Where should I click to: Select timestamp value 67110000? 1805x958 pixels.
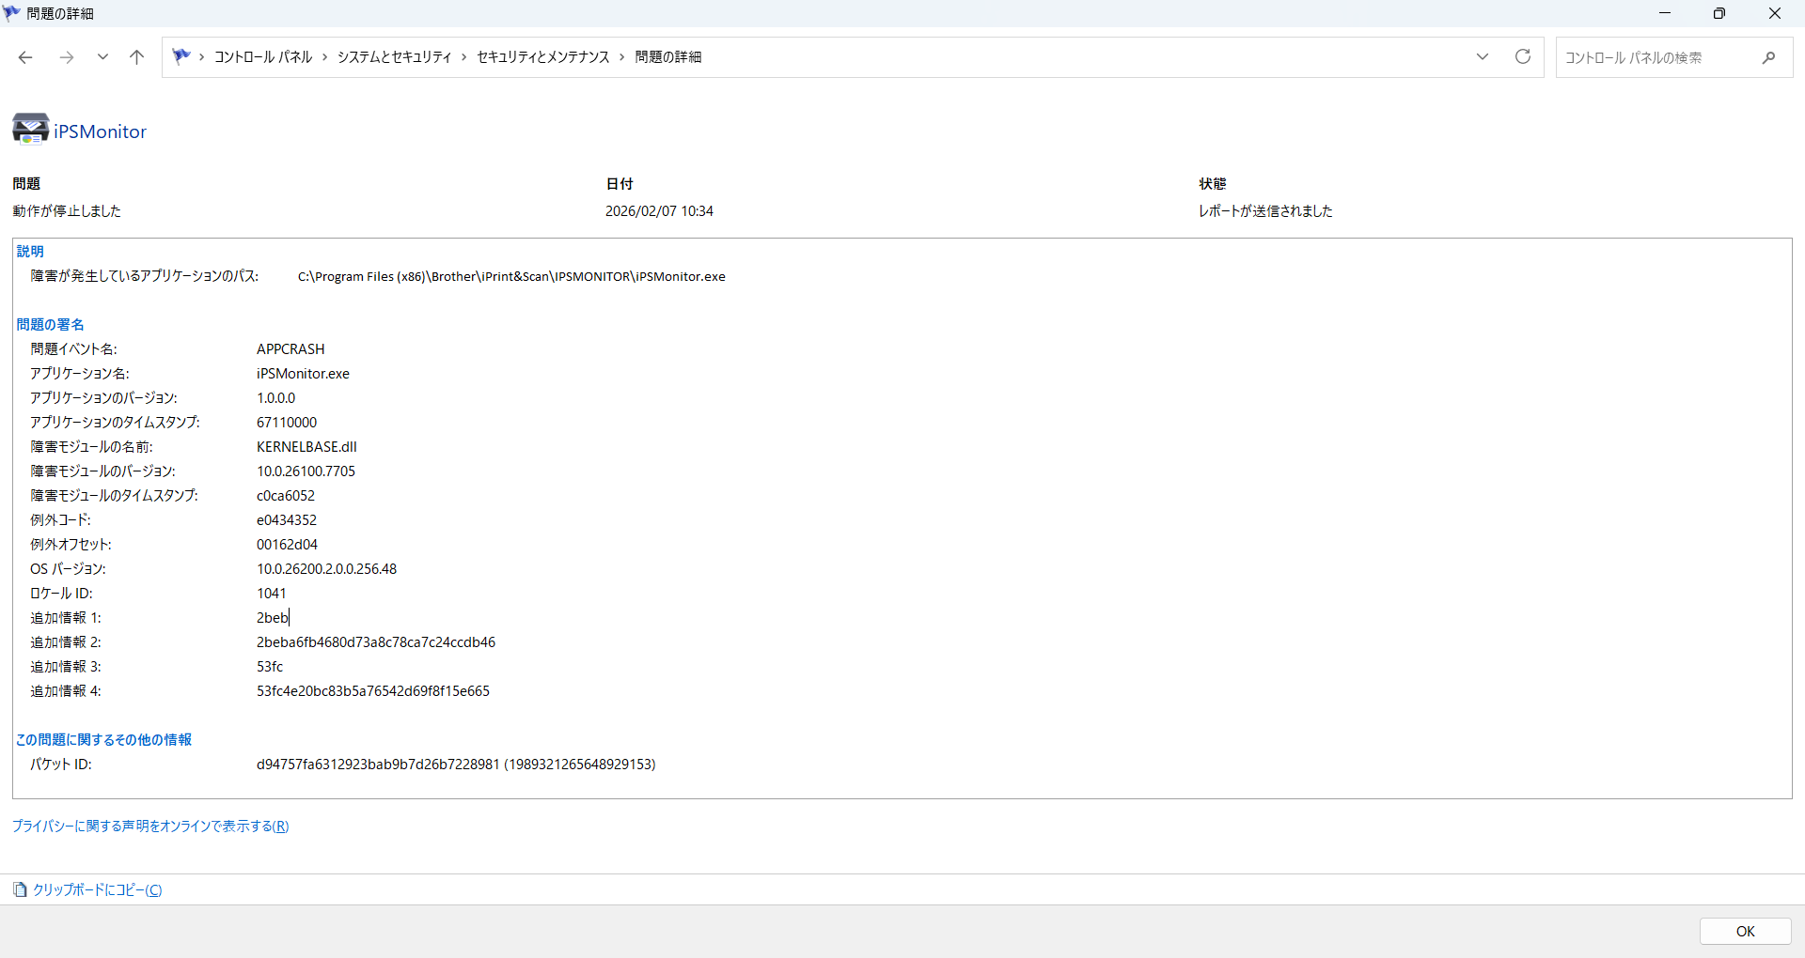[287, 423]
